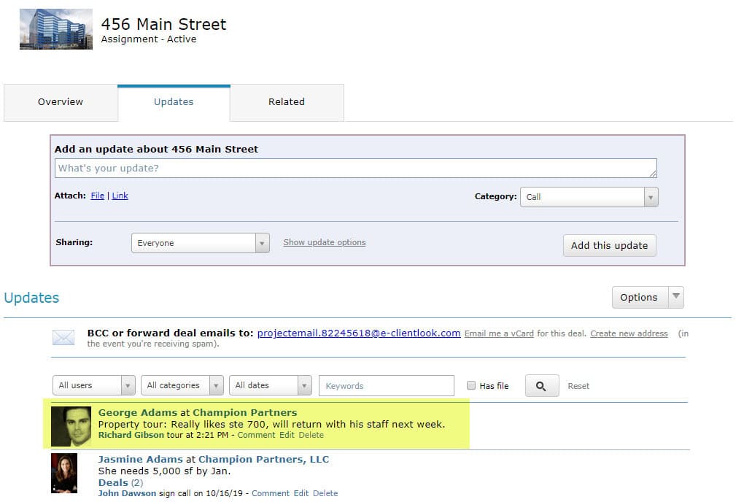Open Deals (2) link under Jasmine Adams
This screenshot has height=502, width=744.
tap(120, 482)
